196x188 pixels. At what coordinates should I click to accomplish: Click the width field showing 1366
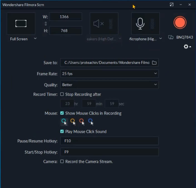(x=66, y=17)
